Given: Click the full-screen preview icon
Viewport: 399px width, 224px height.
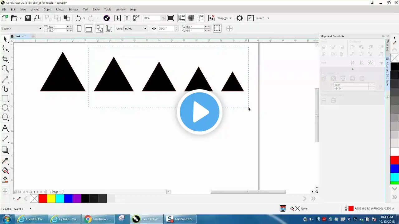Looking at the screenshot, I should [x=171, y=18].
